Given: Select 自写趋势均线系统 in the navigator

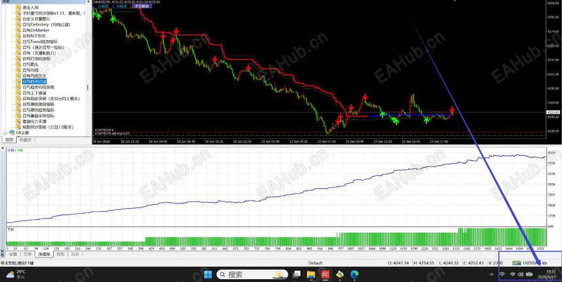Looking at the screenshot, I should click(x=38, y=87).
